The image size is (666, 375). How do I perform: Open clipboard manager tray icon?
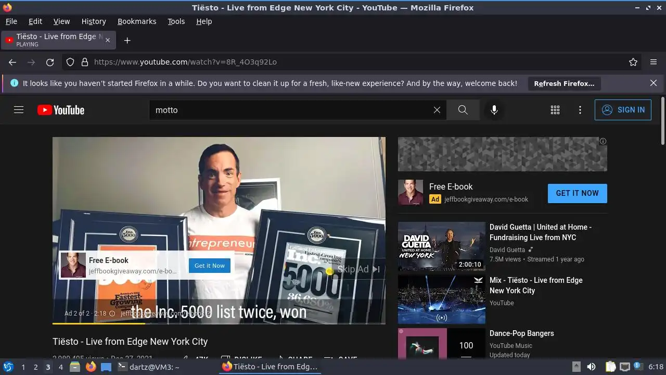[611, 367]
